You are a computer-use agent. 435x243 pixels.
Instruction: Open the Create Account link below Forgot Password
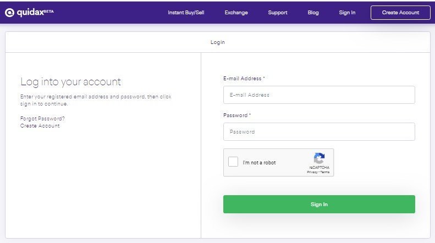coord(40,126)
